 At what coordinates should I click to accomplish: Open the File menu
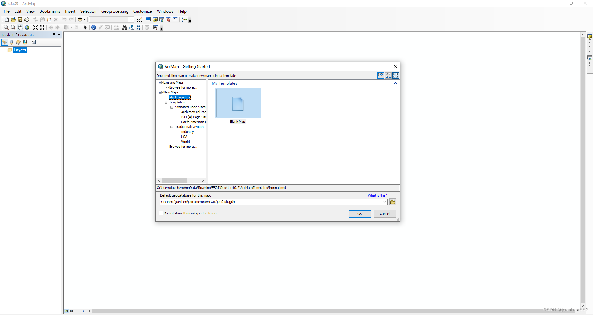point(7,11)
